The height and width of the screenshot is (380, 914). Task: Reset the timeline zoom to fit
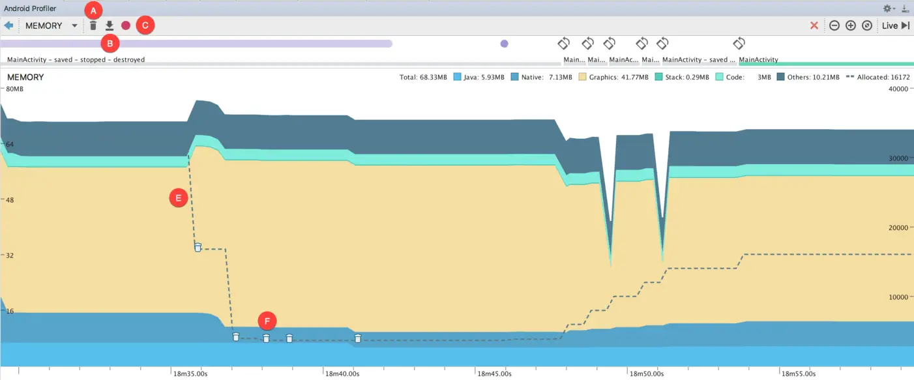tap(866, 25)
